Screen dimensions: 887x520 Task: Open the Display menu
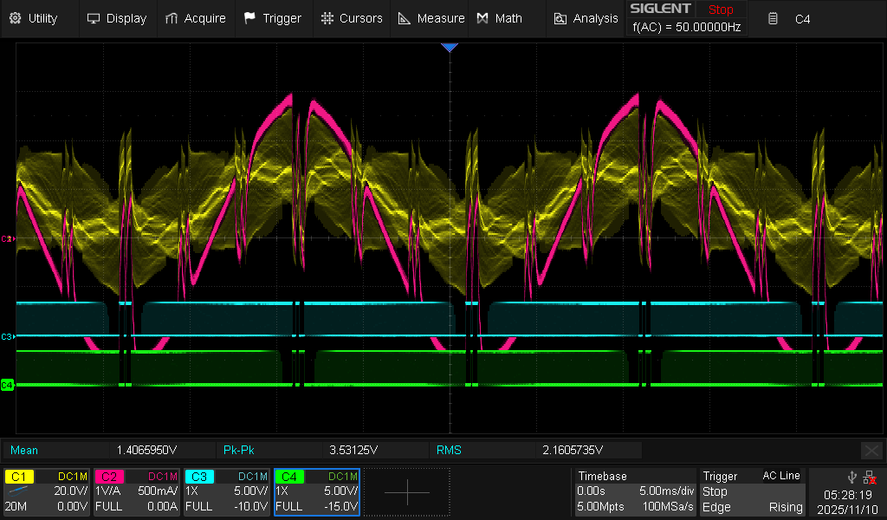tap(117, 18)
